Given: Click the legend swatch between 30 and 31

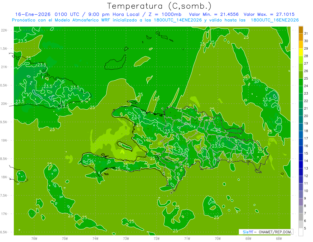Looking at the screenshot, I should pos(301,37).
